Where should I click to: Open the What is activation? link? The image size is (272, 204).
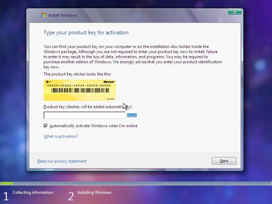click(61, 136)
